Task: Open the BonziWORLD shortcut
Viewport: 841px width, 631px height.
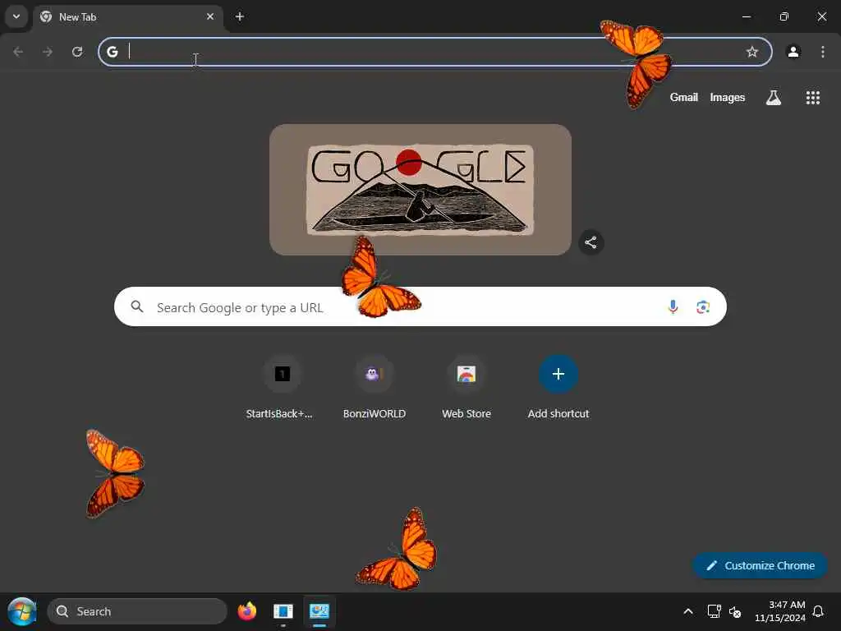Action: pyautogui.click(x=375, y=388)
